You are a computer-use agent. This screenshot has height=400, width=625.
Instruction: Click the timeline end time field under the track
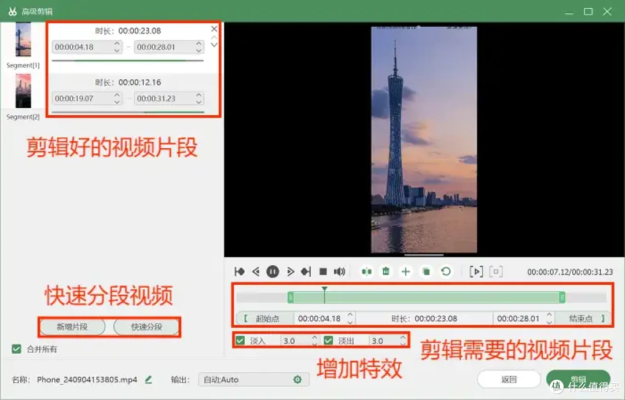(x=519, y=318)
